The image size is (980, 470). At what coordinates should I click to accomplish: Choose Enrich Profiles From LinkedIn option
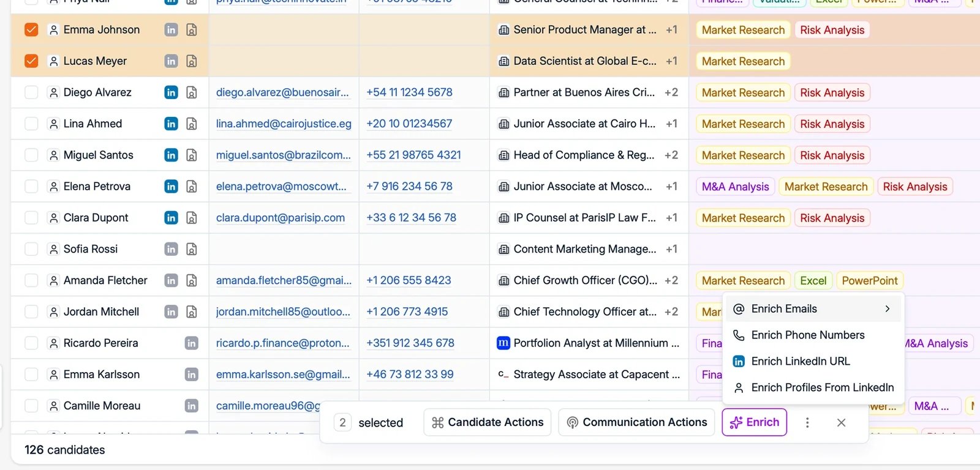[813, 388]
